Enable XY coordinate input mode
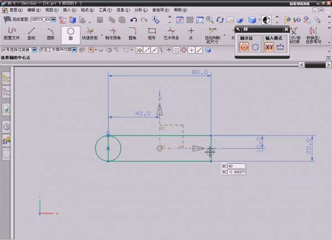 tap(269, 47)
